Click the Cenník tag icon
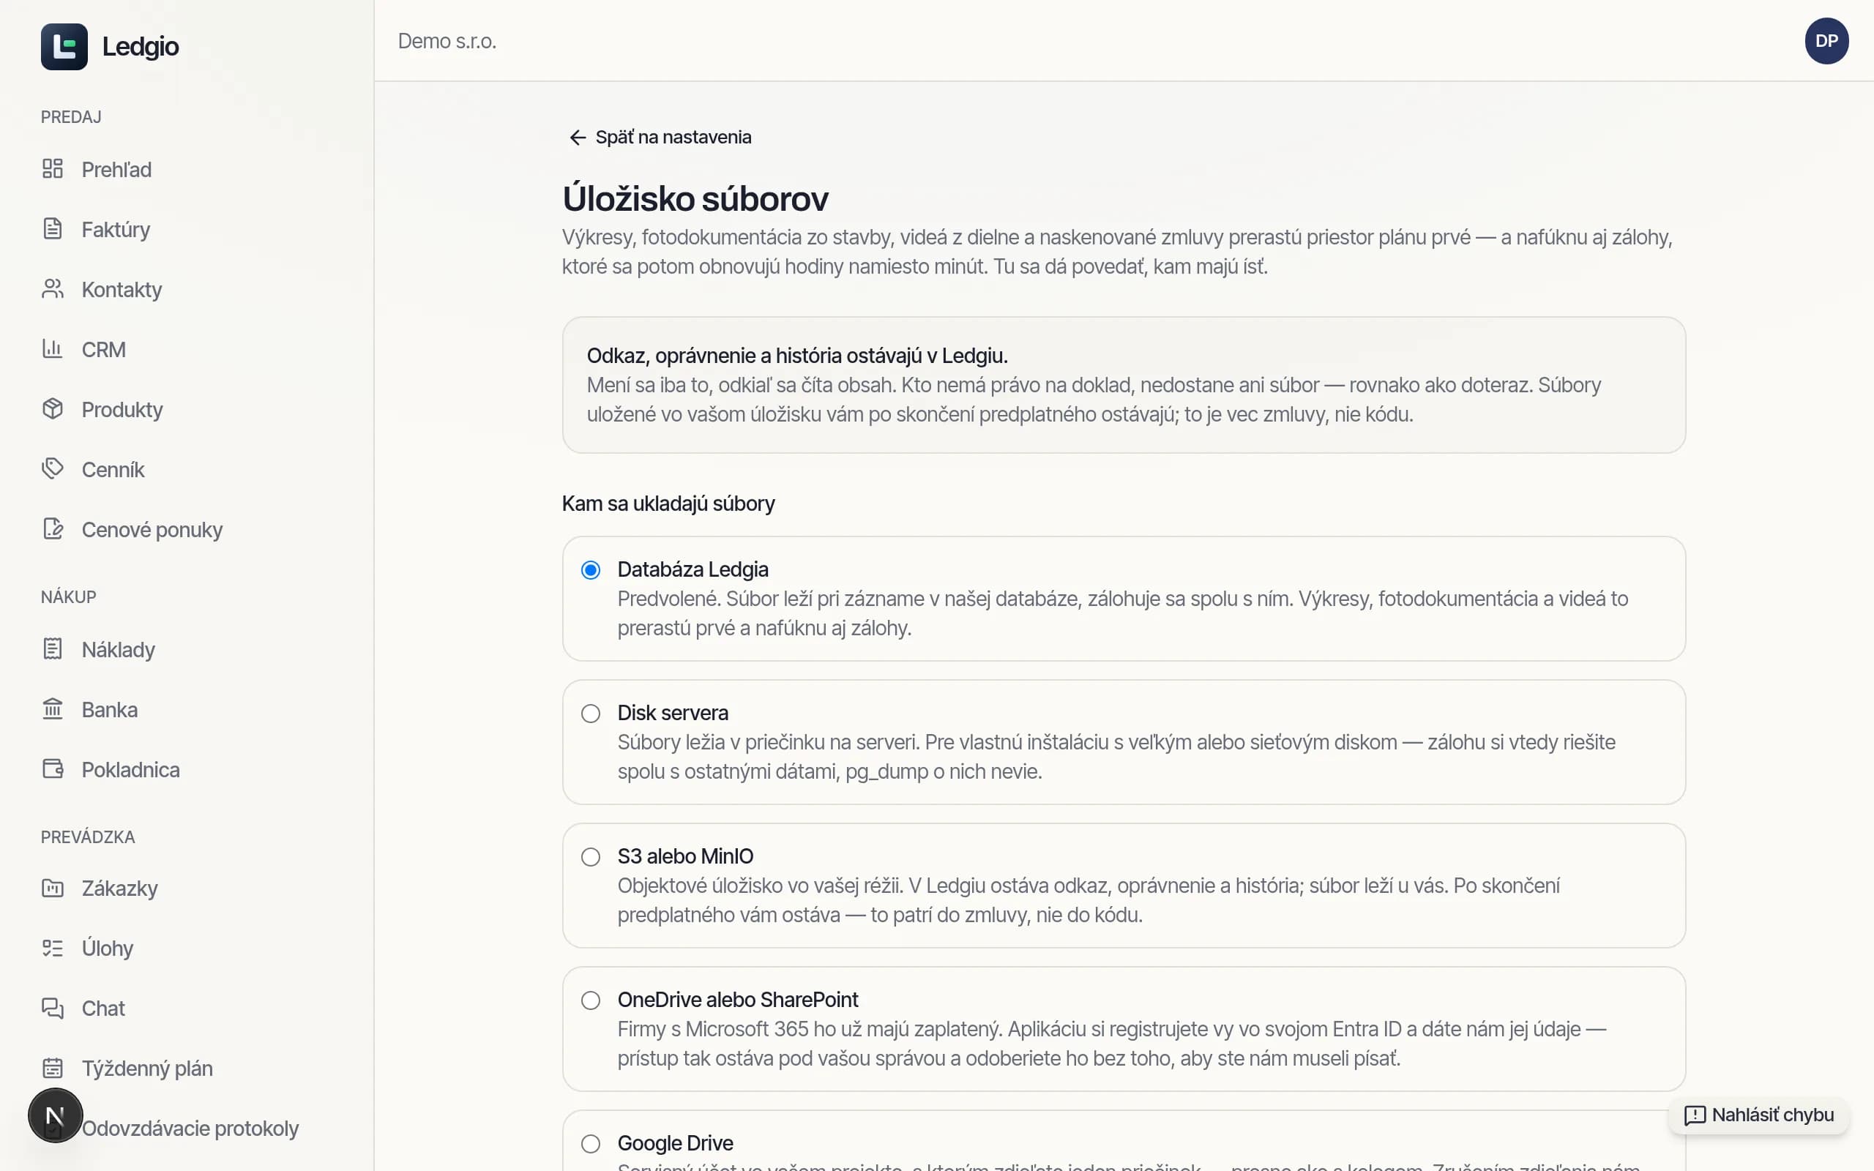 (x=53, y=469)
